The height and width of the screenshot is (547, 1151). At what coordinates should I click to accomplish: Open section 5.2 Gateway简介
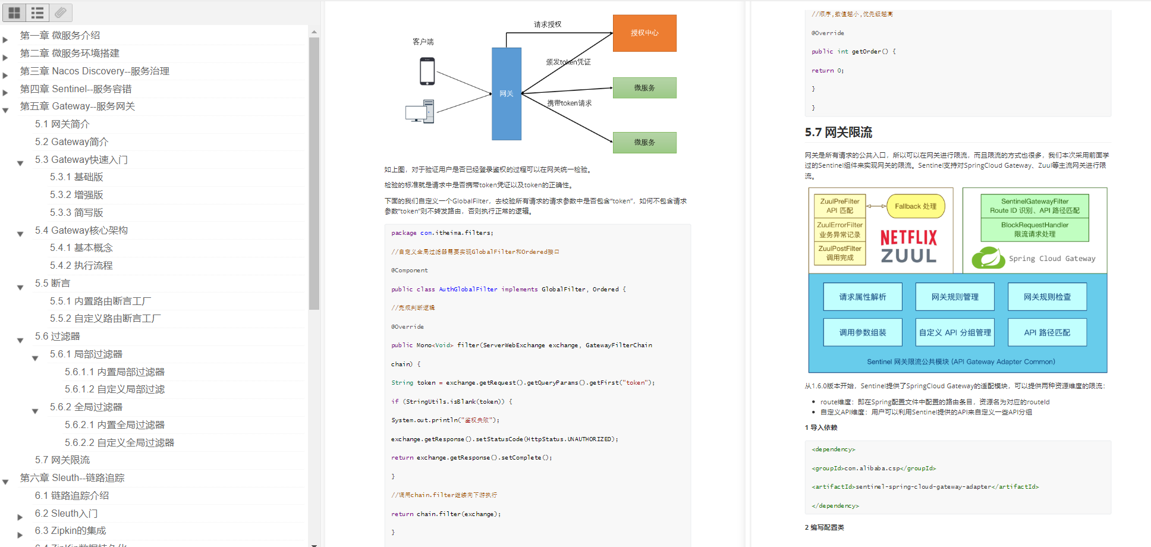click(x=71, y=142)
